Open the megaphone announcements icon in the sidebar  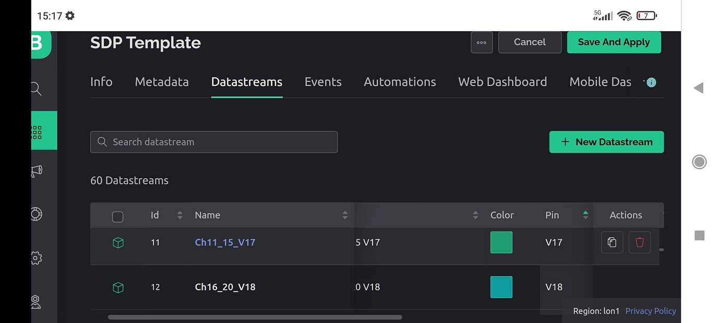pos(35,171)
